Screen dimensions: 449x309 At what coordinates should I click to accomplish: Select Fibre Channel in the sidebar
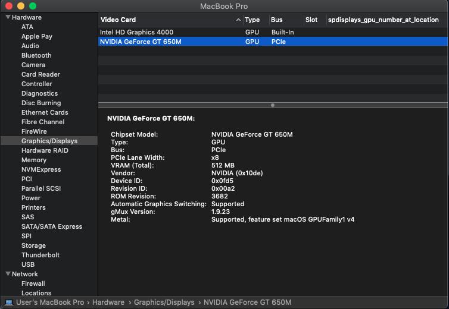pyautogui.click(x=43, y=122)
